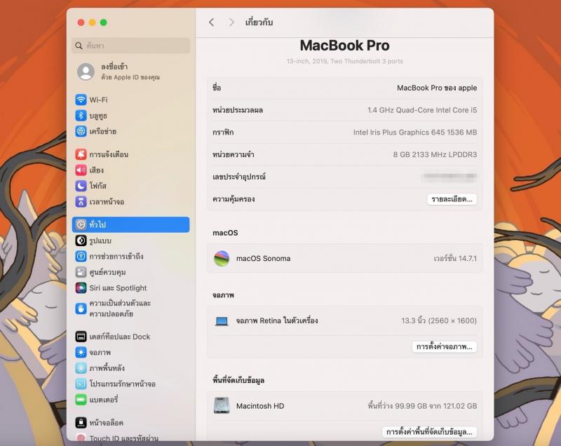Open coverage details button (รายละเอียด...)
561x446 pixels.
[452, 199]
